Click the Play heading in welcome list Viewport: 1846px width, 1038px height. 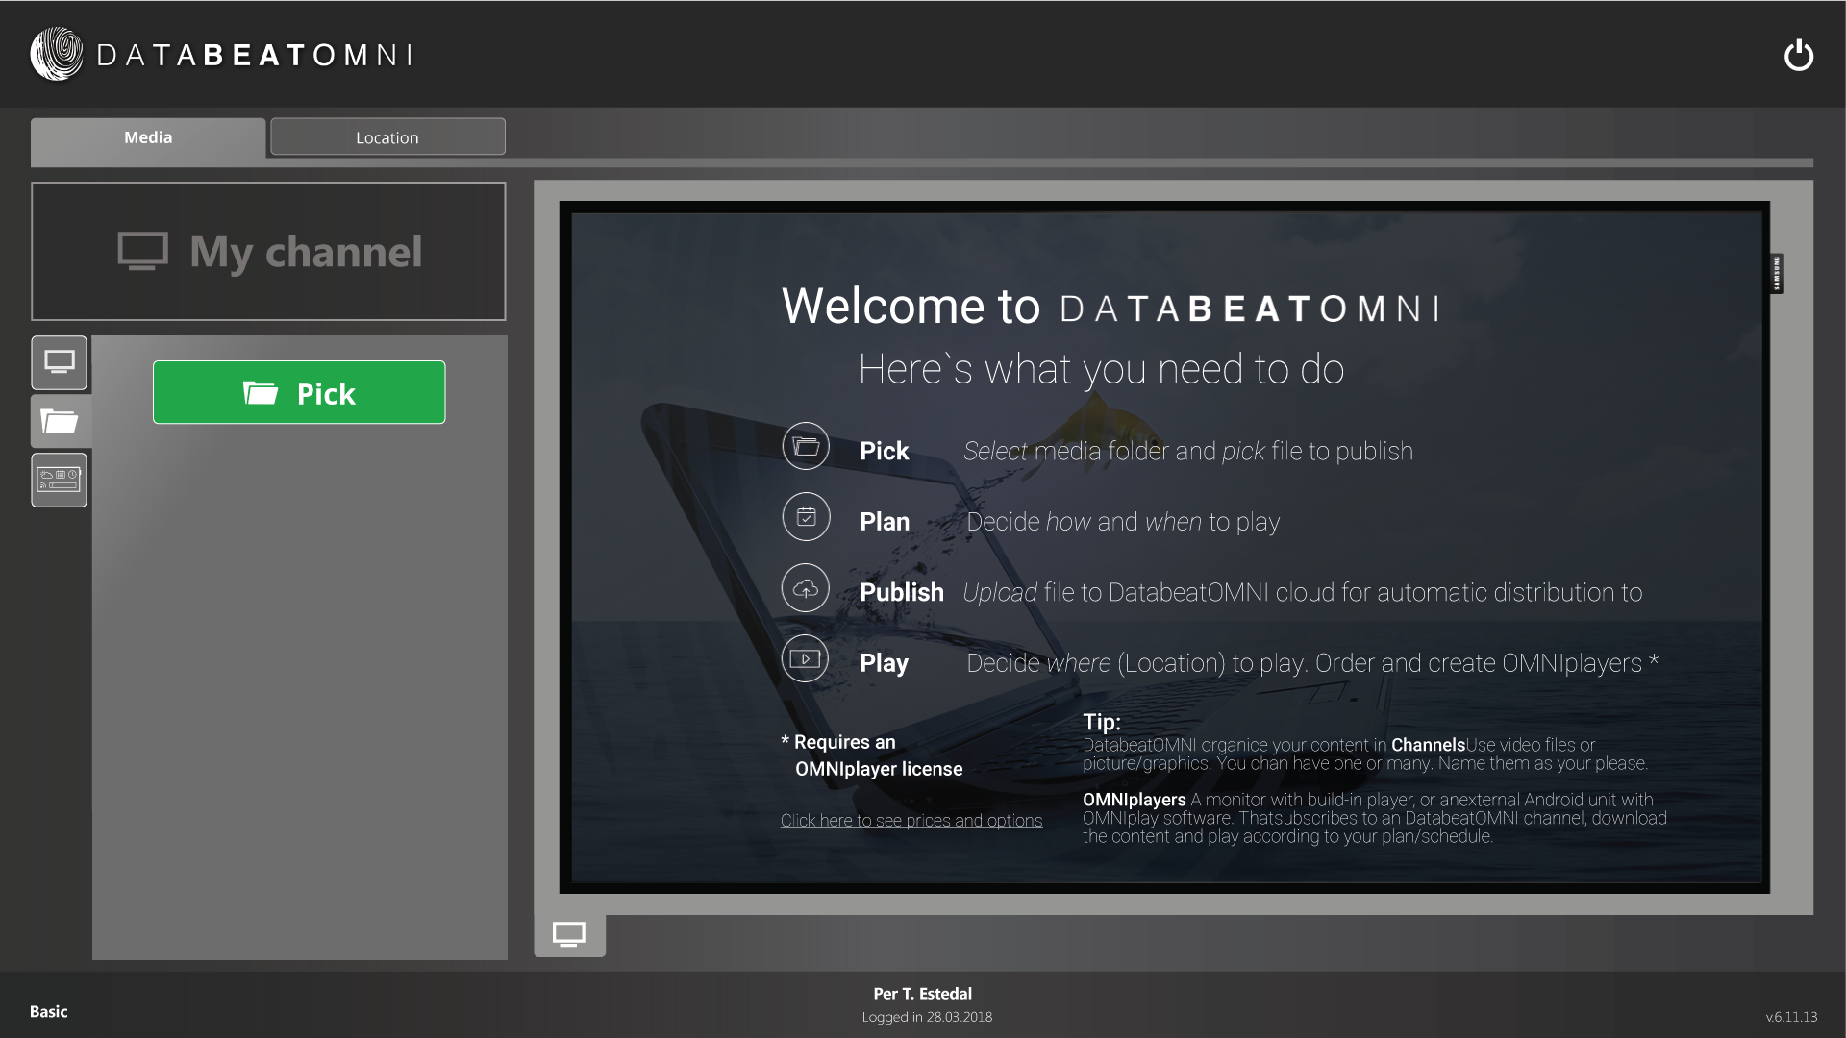tap(885, 663)
